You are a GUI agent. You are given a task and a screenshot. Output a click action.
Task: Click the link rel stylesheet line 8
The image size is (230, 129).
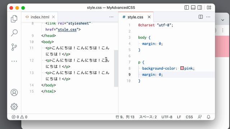[x=68, y=24]
